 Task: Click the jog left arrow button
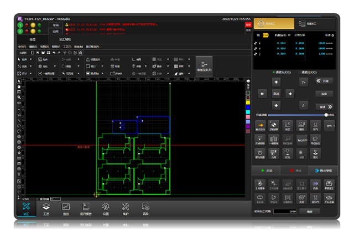[262, 93]
